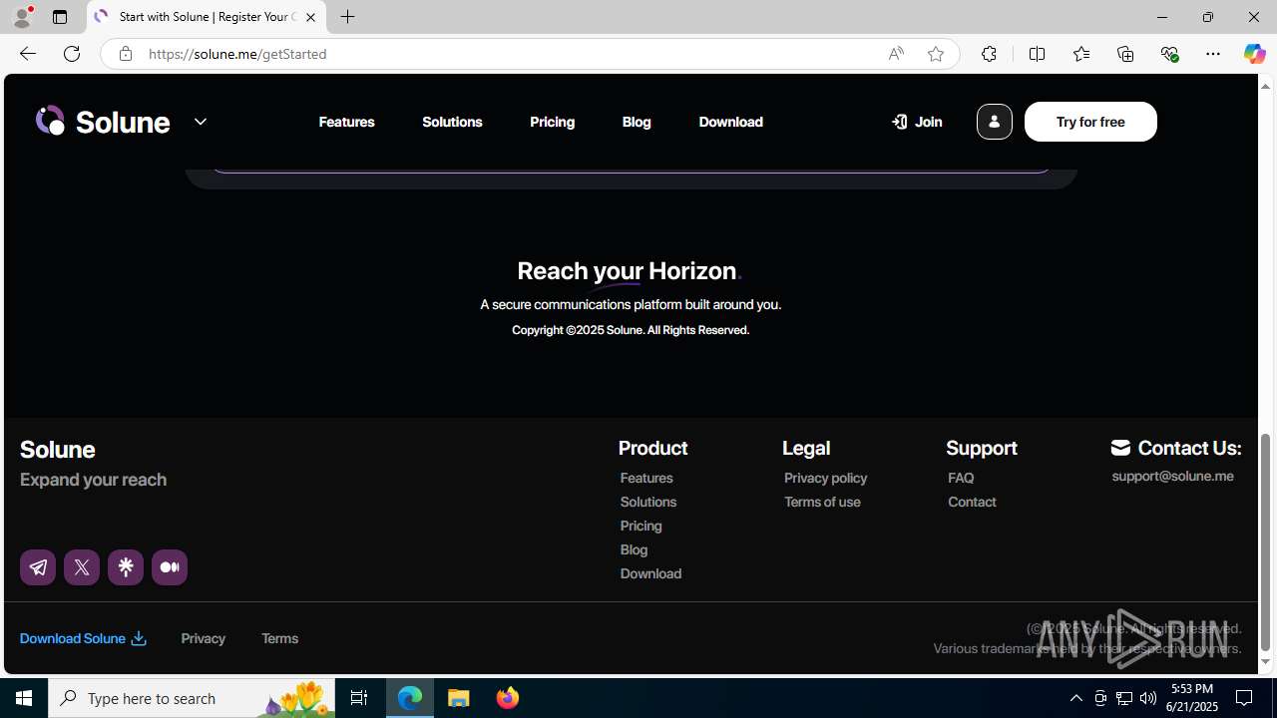Click the Join button

click(x=917, y=122)
